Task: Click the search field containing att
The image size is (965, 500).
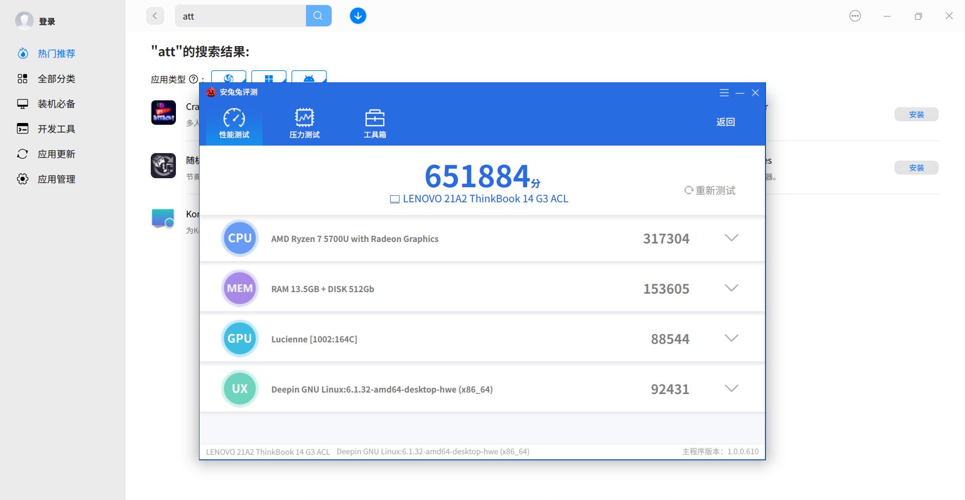Action: (x=240, y=16)
